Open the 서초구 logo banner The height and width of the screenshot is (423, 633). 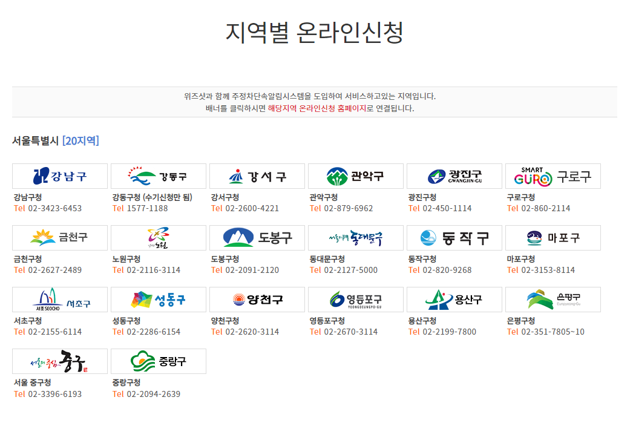60,300
